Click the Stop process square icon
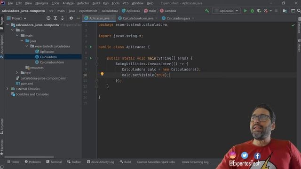The width and height of the screenshot is (301, 169). click(x=276, y=11)
